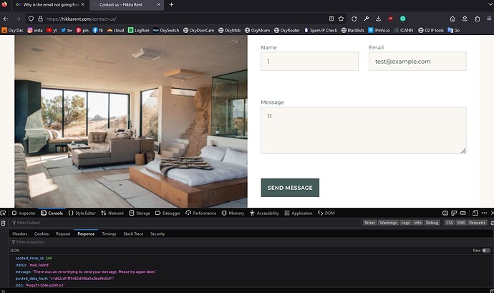Viewport: 494px width, 293px height.
Task: Pick an element with the DevTools picker icon
Action: point(4,213)
